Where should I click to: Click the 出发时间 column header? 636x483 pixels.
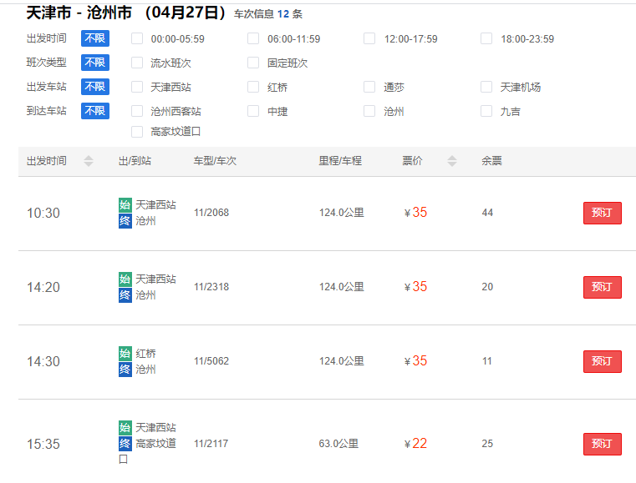coord(47,161)
